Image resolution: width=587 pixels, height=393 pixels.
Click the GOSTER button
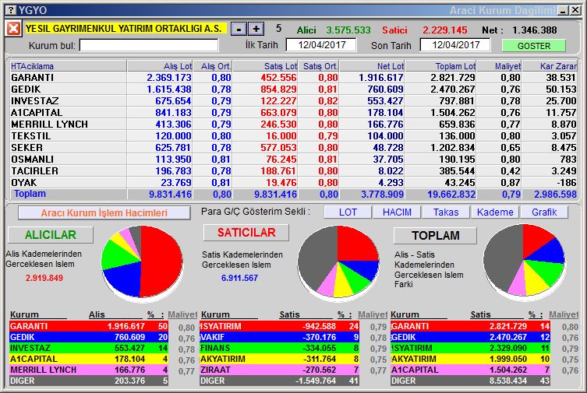click(533, 46)
